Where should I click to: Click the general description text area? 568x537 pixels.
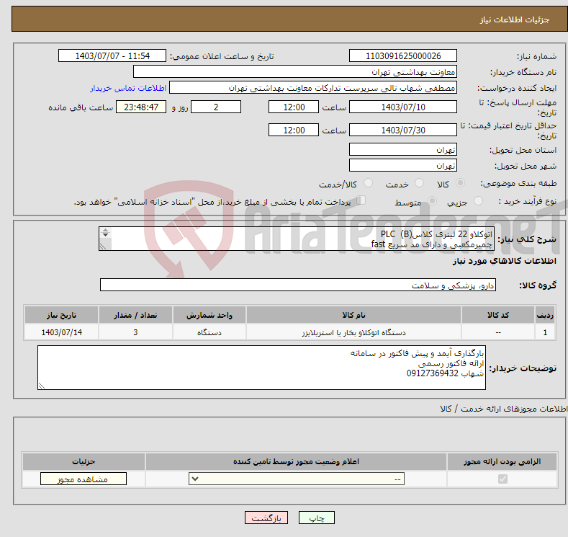tap(297, 239)
